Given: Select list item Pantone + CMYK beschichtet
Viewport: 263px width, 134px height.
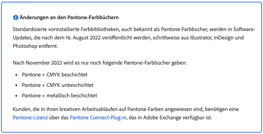Looking at the screenshot, I should coord(55,75).
